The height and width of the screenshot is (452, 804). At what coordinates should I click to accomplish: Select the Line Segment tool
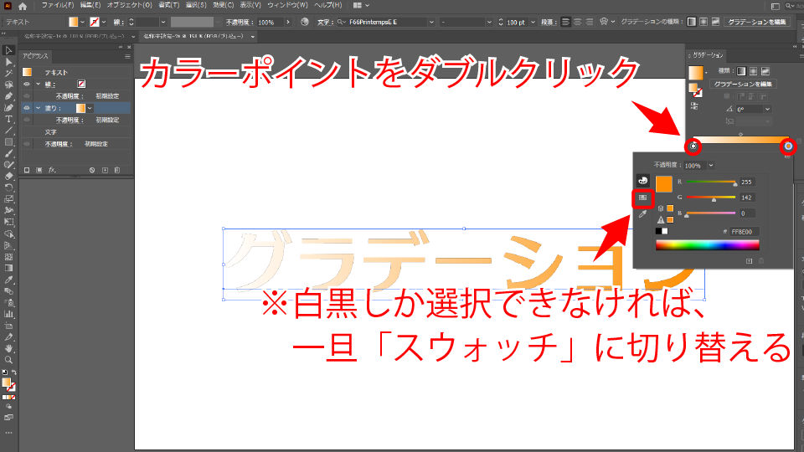coord(8,131)
